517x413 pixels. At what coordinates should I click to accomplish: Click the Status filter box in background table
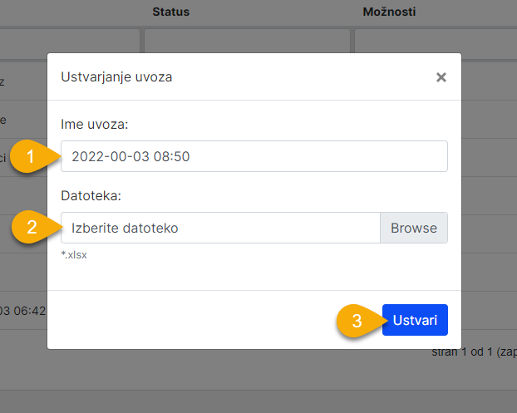pos(247,41)
